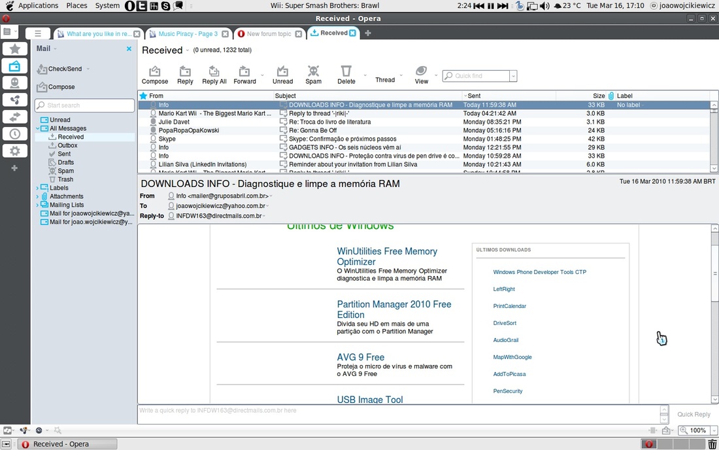
Task: Reply to the selected message
Action: point(185,75)
